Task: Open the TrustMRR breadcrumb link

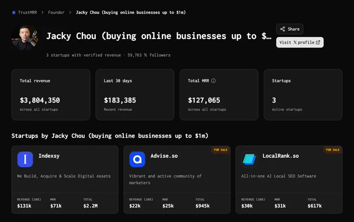Action: 27,12
